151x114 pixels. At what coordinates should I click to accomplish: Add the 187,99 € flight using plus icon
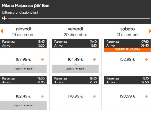click(x=42, y=59)
